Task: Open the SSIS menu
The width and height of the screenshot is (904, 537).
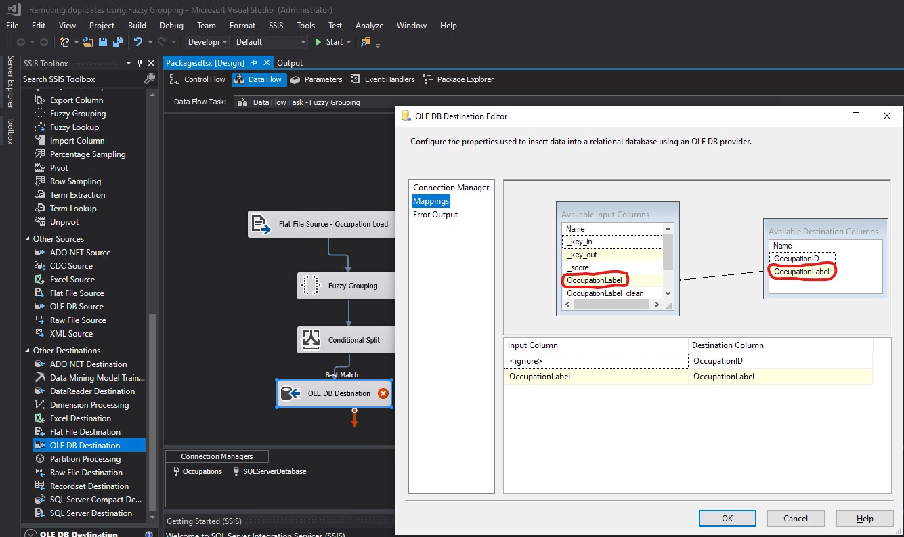Action: (x=276, y=26)
